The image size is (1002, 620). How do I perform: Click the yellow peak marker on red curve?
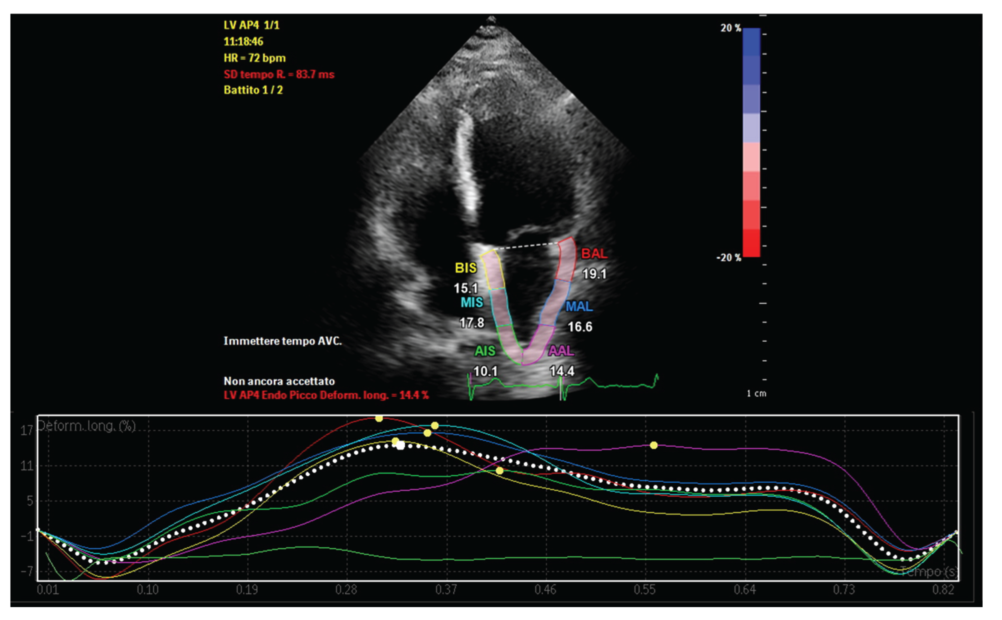379,419
